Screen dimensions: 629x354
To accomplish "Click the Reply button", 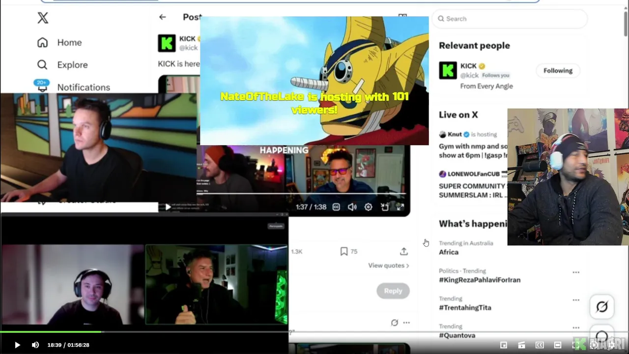I will tap(393, 291).
